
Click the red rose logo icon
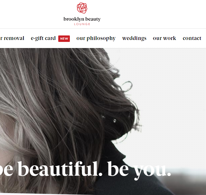click(x=82, y=8)
